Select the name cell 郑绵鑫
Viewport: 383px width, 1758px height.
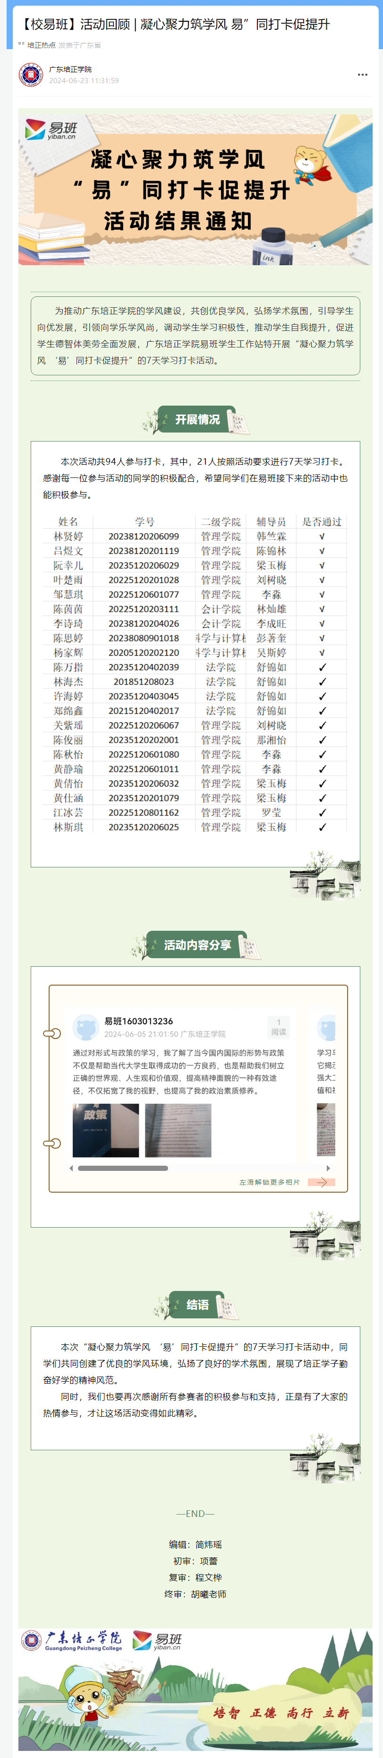click(68, 711)
